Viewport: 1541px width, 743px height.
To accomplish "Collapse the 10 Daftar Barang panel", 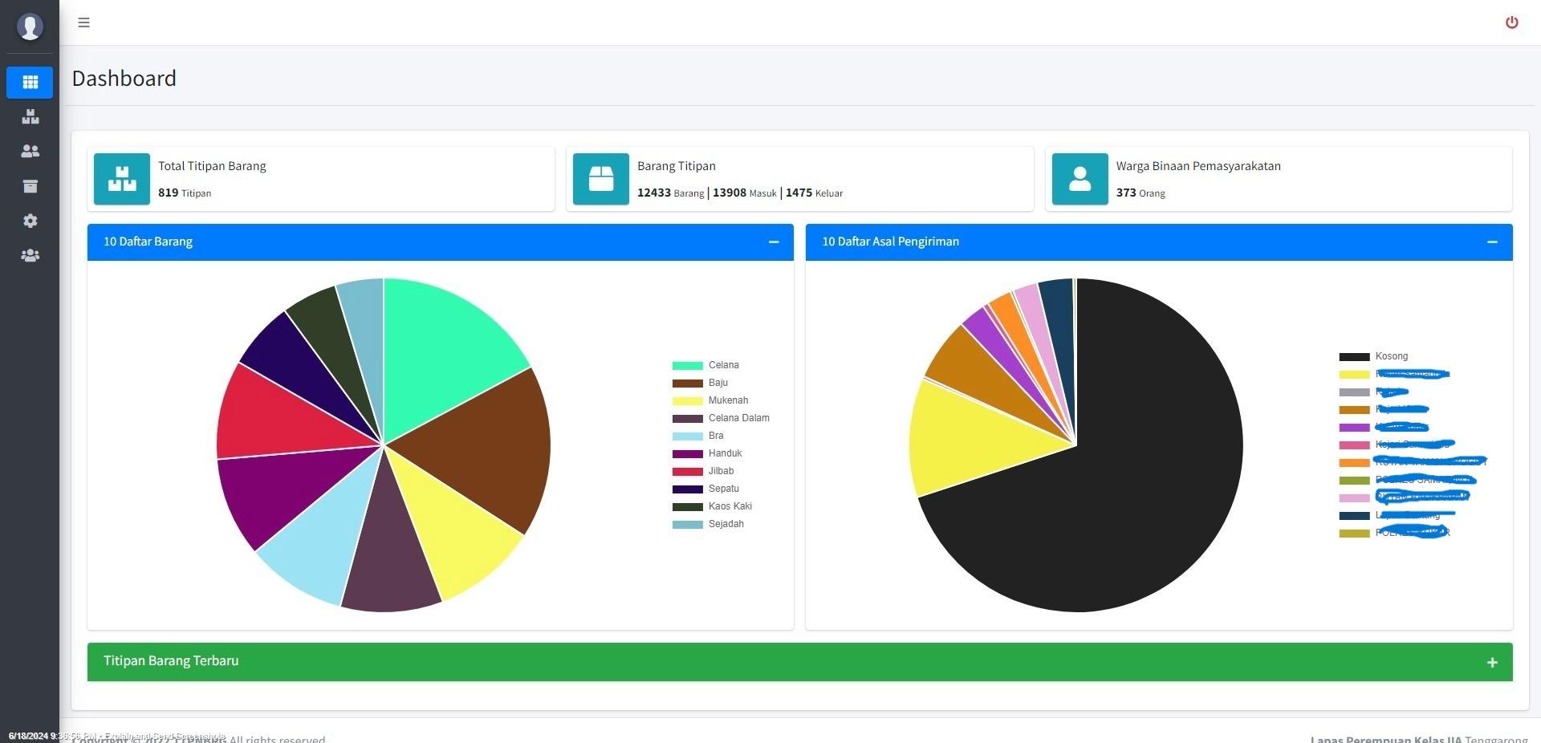I will click(774, 242).
